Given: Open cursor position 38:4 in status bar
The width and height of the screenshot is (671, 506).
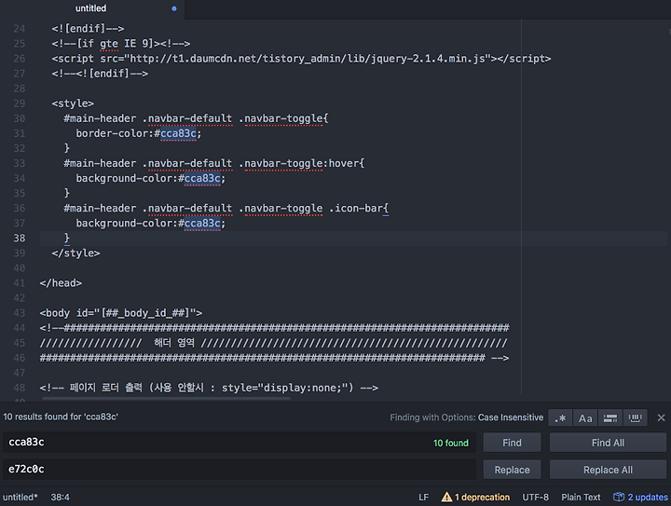Looking at the screenshot, I should (x=60, y=497).
